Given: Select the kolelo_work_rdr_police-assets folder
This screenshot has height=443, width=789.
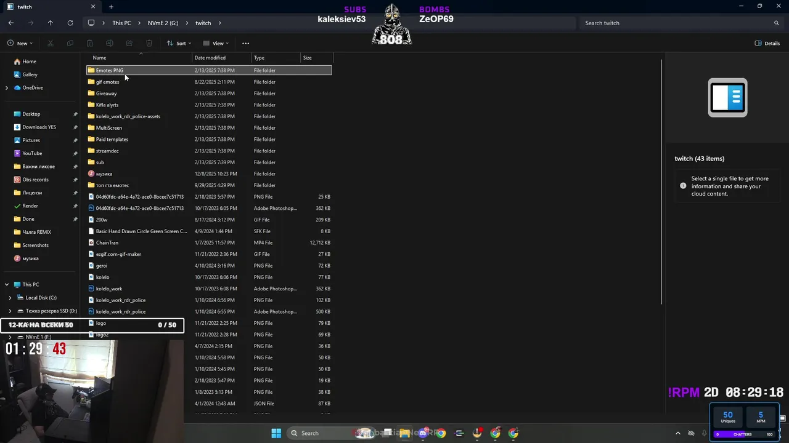Looking at the screenshot, I should [209, 116].
